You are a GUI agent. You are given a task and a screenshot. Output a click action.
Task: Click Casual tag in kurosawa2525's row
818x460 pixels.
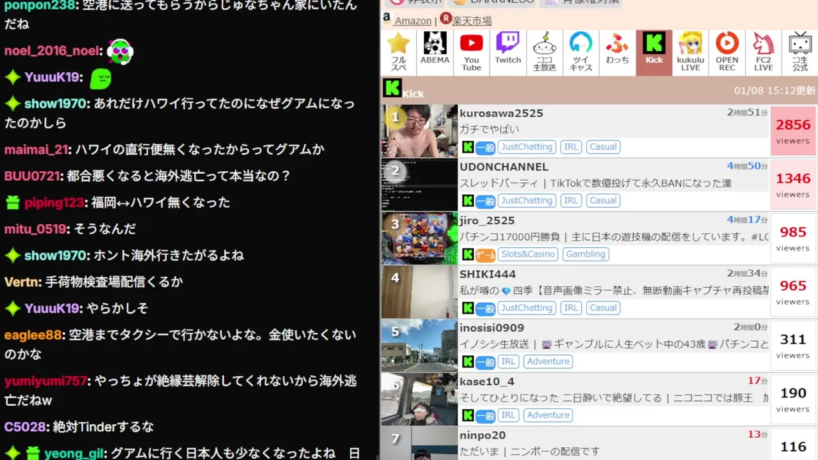(603, 147)
